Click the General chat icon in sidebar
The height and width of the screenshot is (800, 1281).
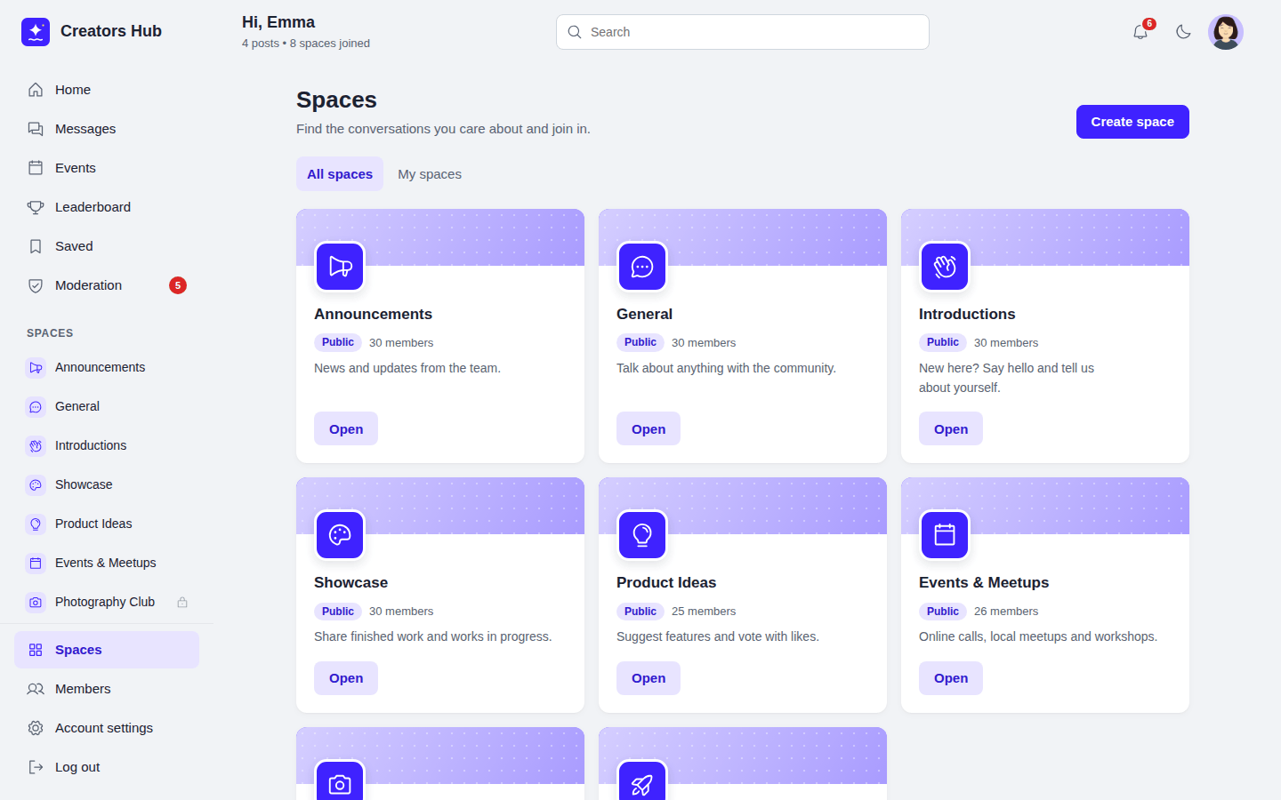(36, 407)
